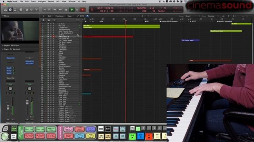Open the Library button in control bar
The height and width of the screenshot is (142, 254).
coord(6,9)
